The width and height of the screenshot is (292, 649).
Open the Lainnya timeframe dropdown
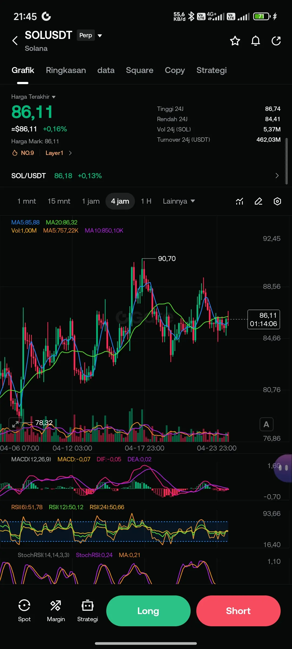coord(179,201)
